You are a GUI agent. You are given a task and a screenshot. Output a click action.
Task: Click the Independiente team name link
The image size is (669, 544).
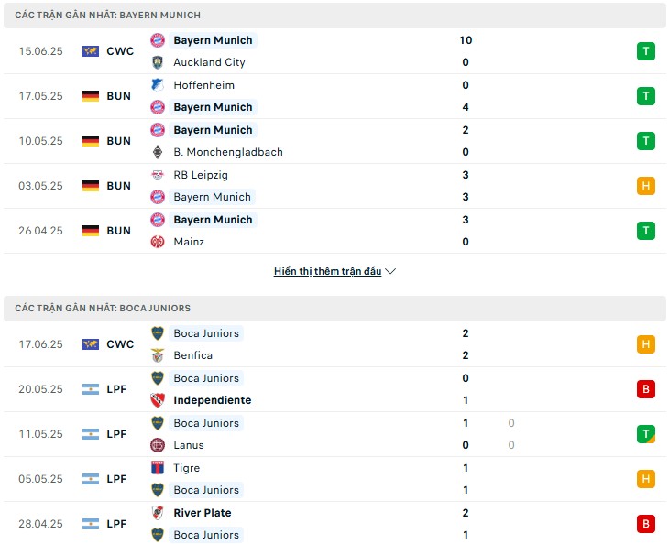pyautogui.click(x=212, y=400)
